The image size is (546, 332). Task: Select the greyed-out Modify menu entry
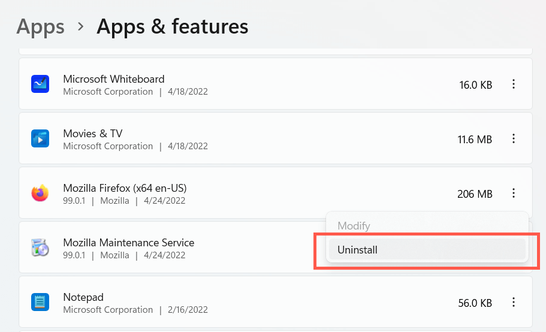point(354,226)
